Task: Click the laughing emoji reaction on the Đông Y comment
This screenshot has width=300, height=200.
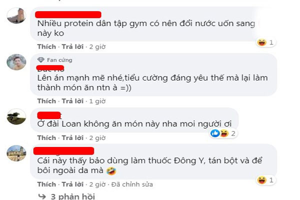Action: click(x=261, y=180)
